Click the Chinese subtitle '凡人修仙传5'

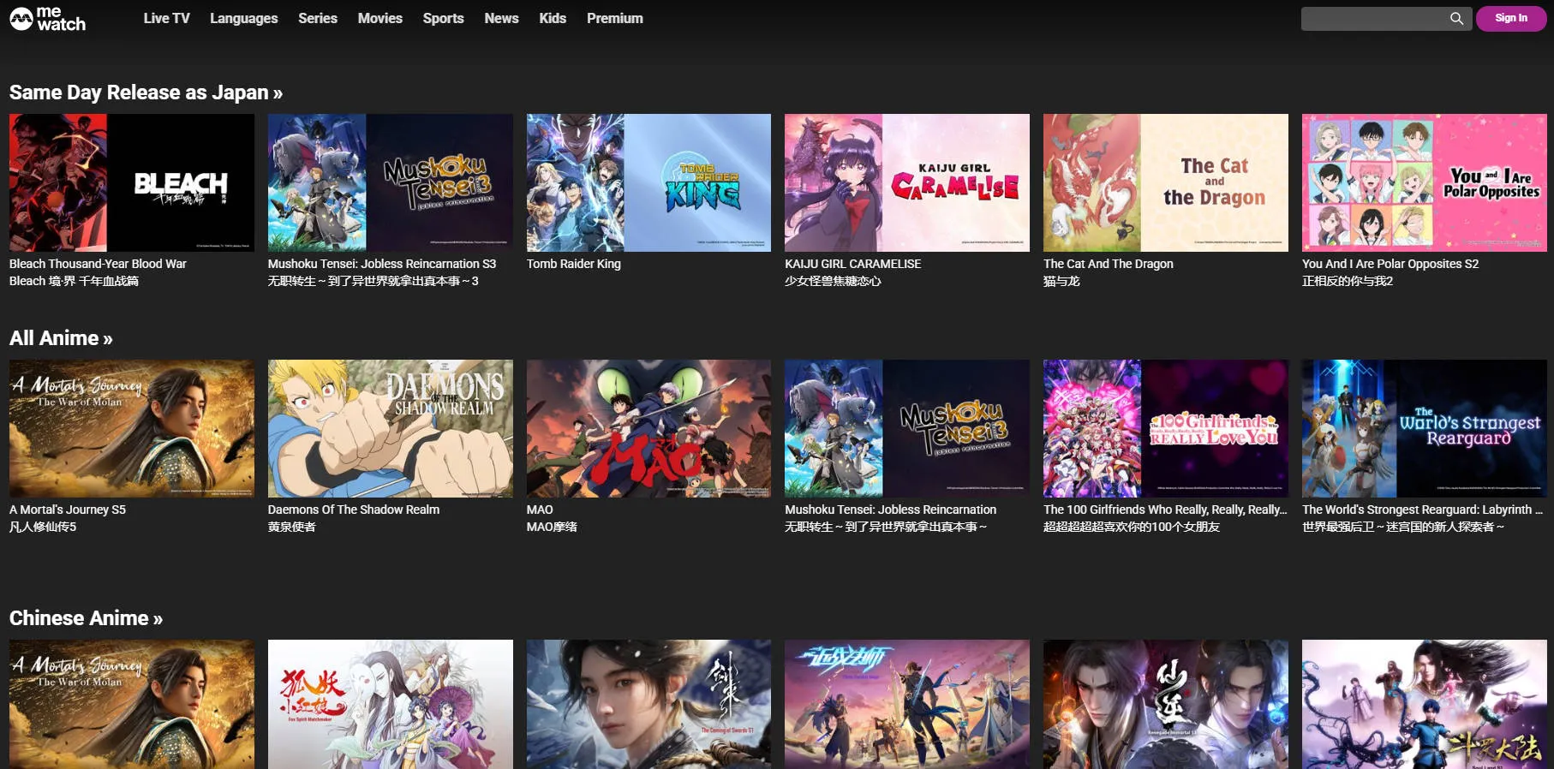43,527
